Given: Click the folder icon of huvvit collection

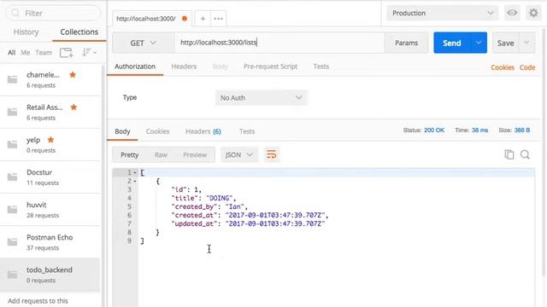Looking at the screenshot, I should [x=13, y=209].
